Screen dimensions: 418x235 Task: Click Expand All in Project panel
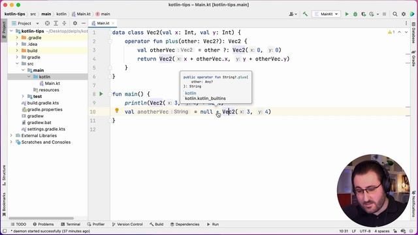pyautogui.click(x=56, y=23)
